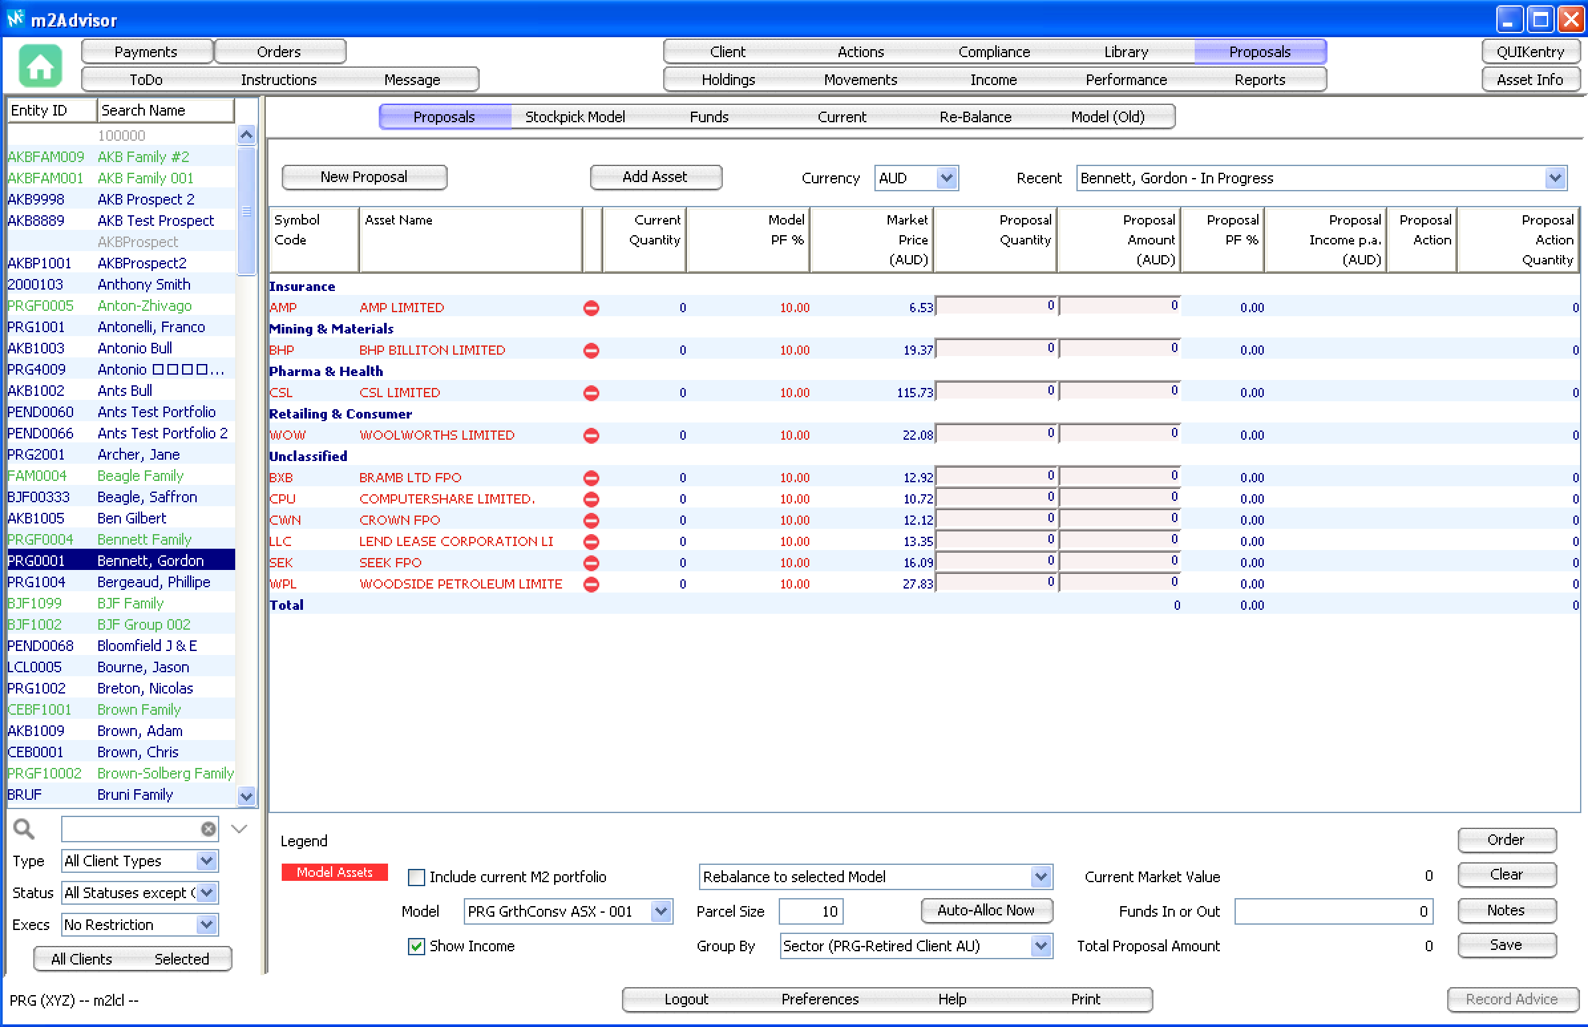Switch to the Stockpick Model tab
This screenshot has width=1588, height=1027.
575,117
